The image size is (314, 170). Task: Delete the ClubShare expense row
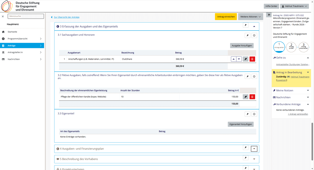252,59
